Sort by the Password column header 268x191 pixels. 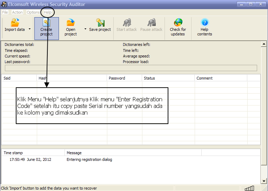click(125, 78)
